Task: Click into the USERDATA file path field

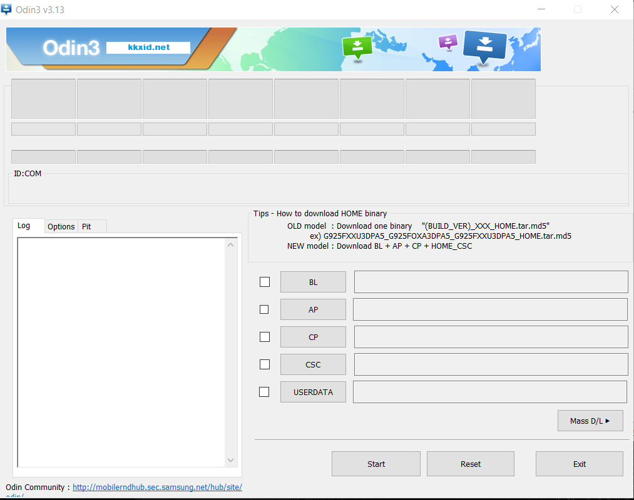Action: point(489,392)
